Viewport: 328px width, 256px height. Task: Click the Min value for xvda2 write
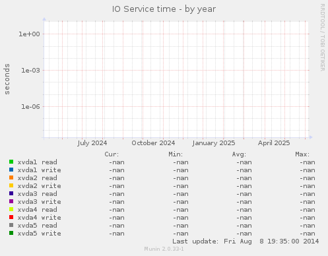181,186
